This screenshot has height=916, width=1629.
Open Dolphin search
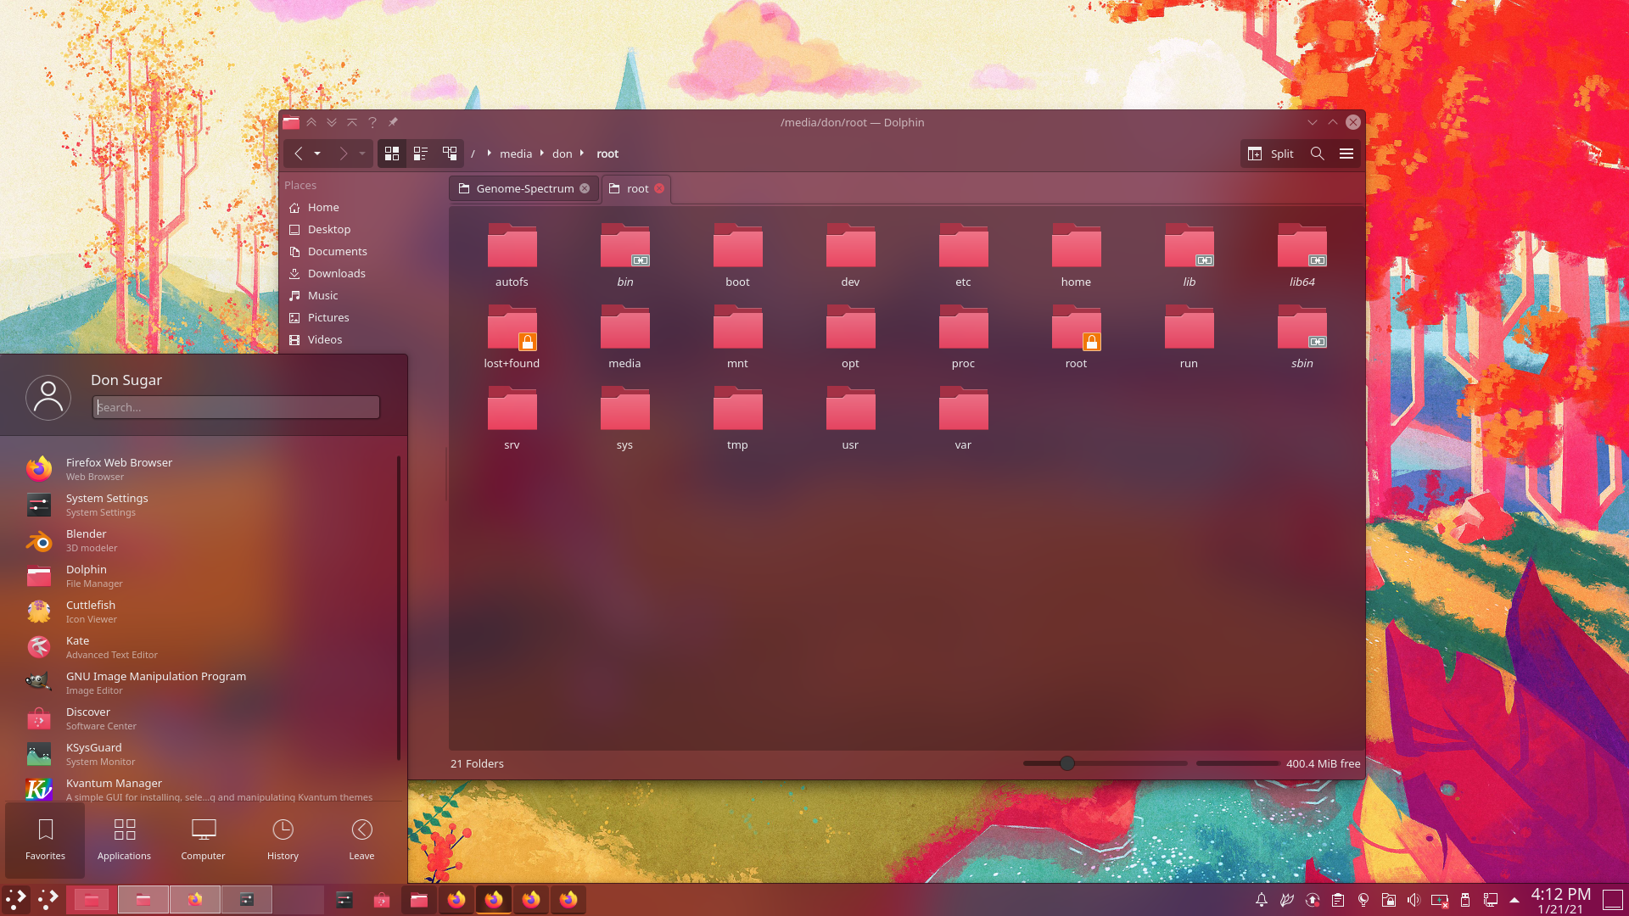pos(1317,154)
